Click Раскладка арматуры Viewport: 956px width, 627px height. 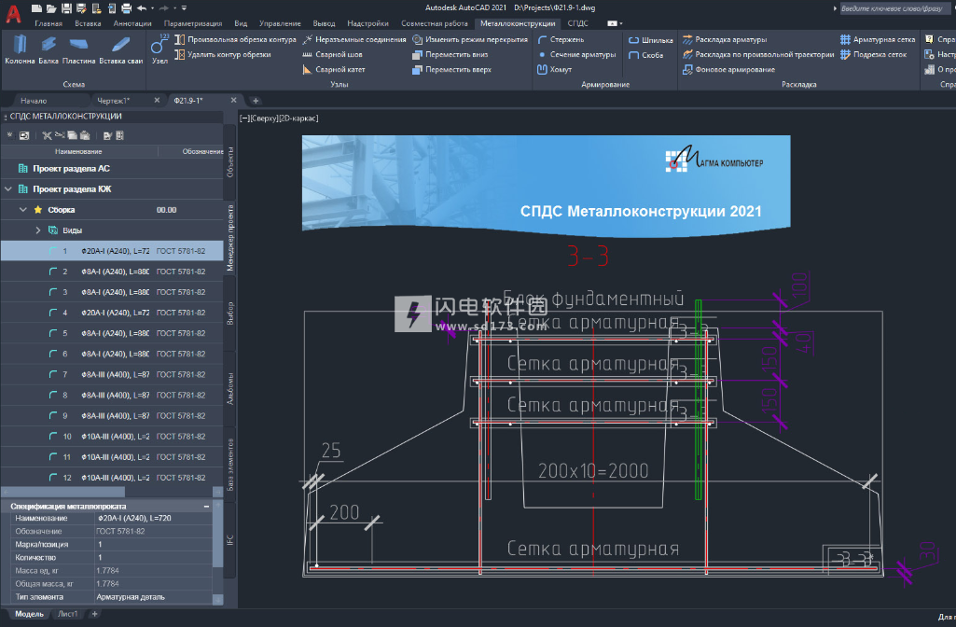[725, 39]
